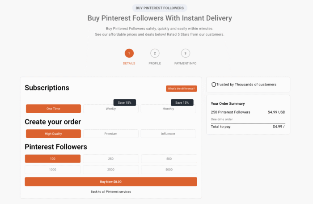The width and height of the screenshot is (313, 204).
Task: Go to step 3 Payment Info circle
Action: click(x=185, y=53)
